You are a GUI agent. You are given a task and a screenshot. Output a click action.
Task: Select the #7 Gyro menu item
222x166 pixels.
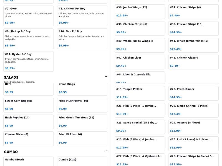28,16
